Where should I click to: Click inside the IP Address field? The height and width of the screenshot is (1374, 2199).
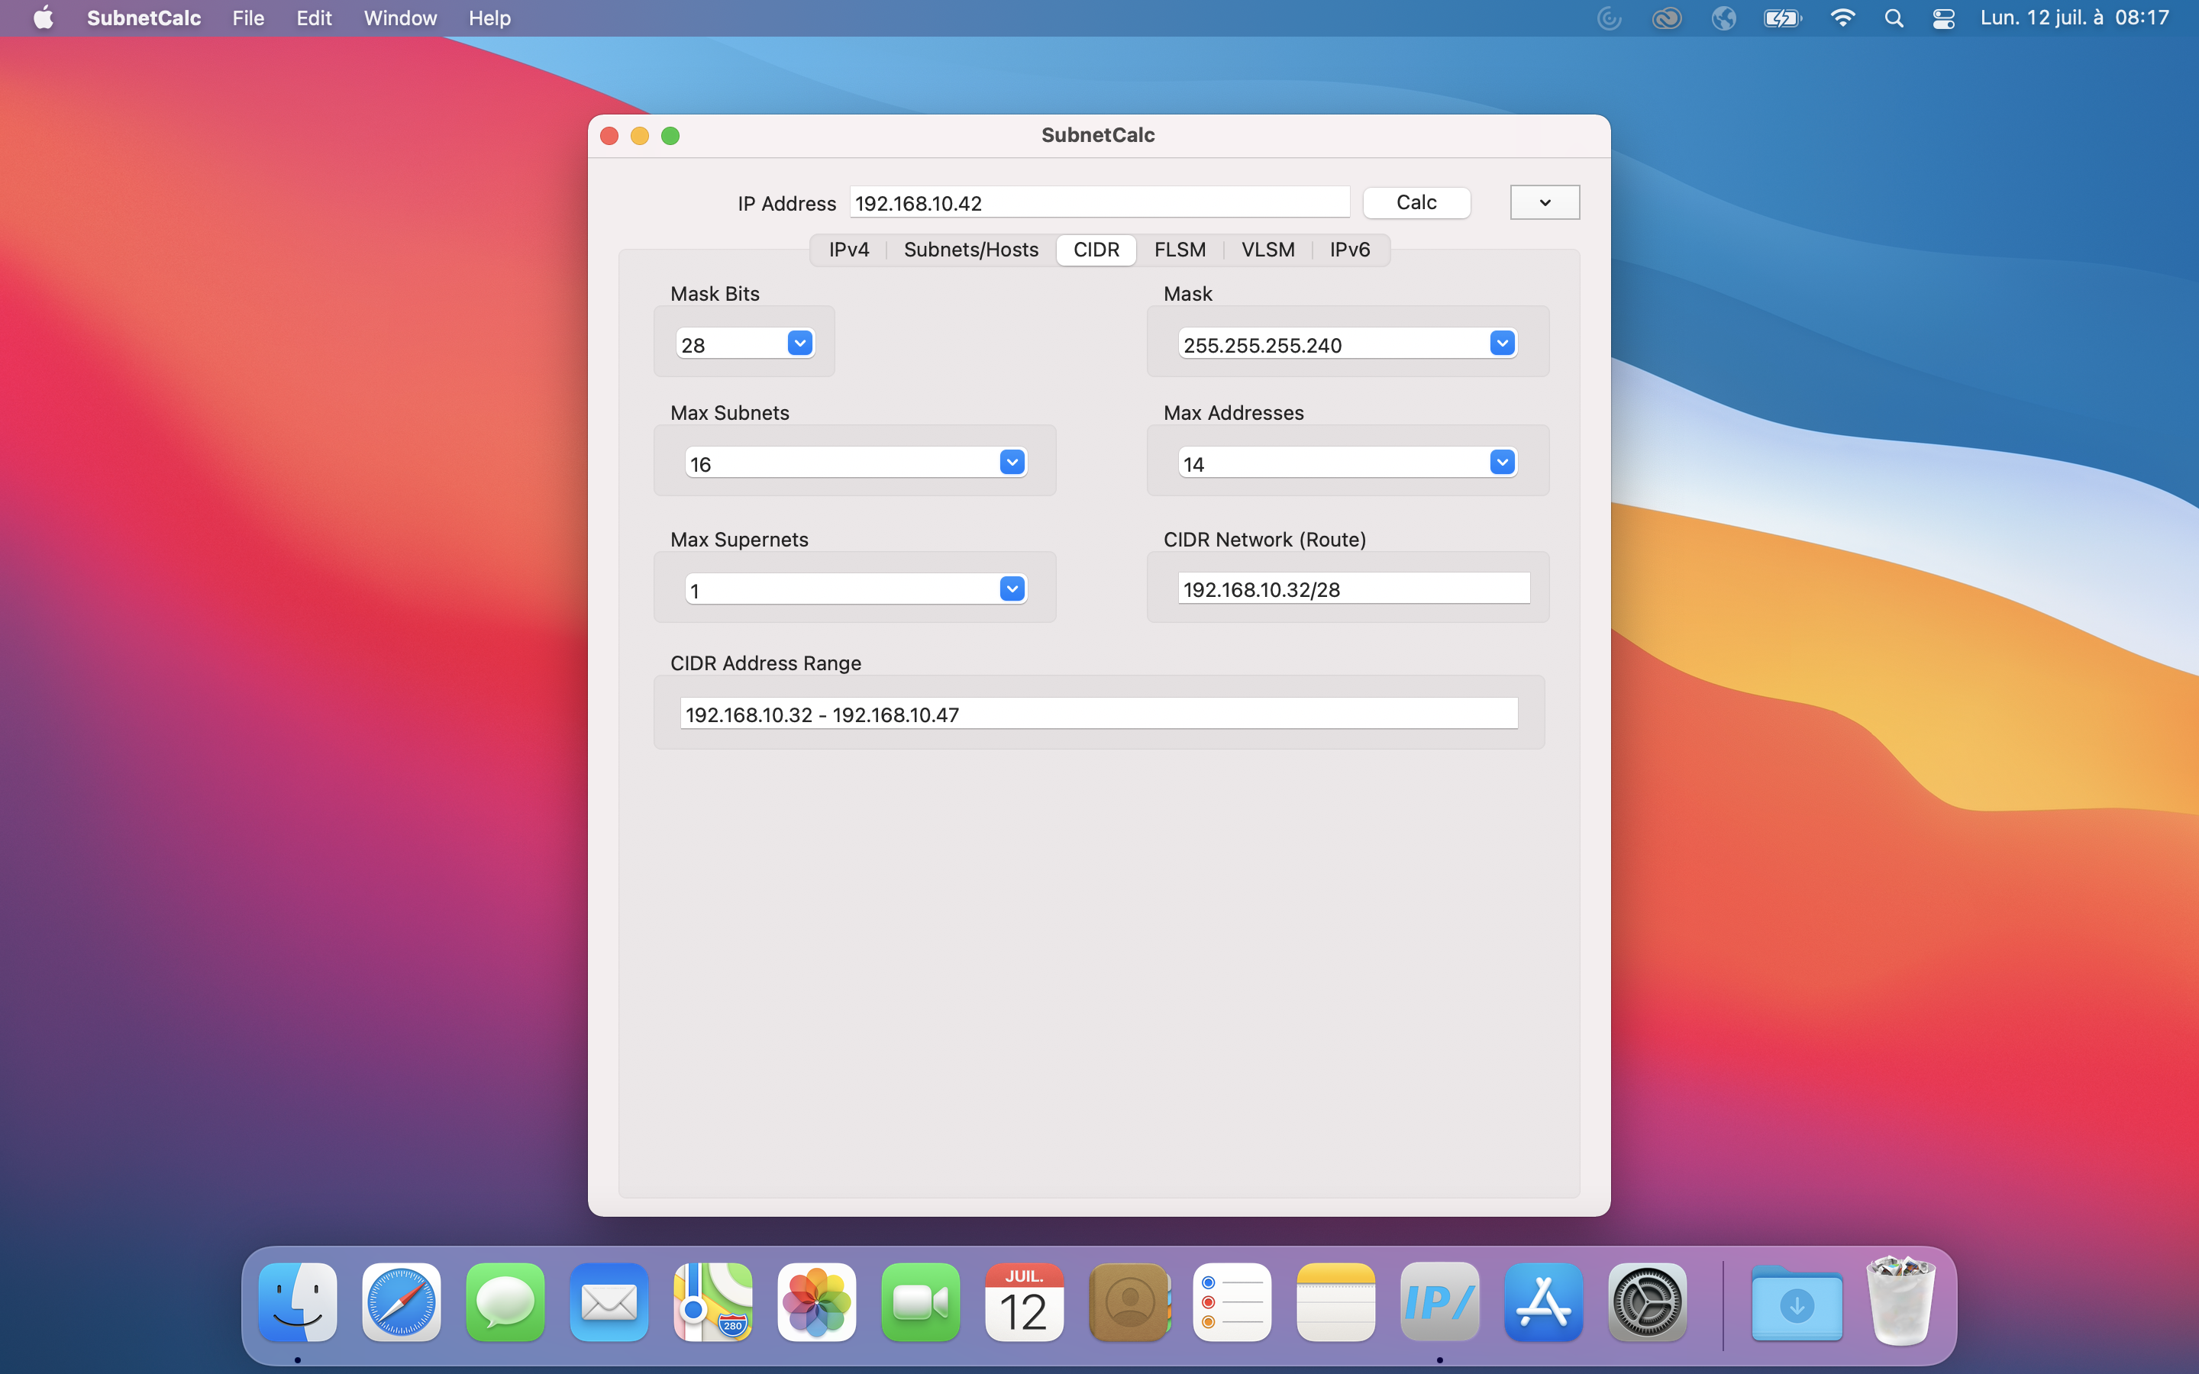coord(1099,202)
